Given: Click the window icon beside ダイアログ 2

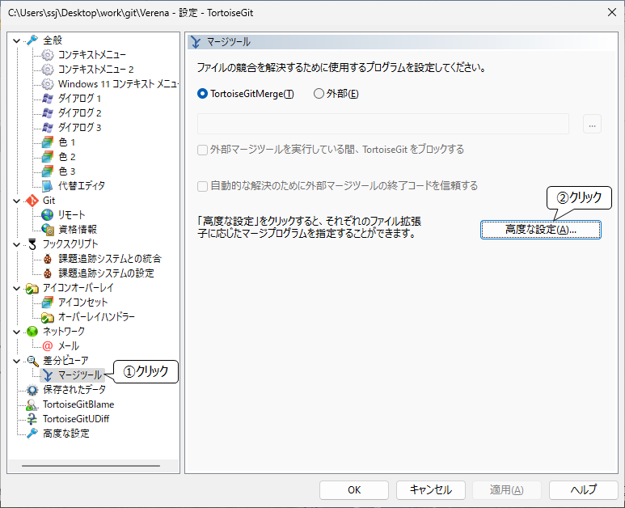Looking at the screenshot, I should point(48,113).
